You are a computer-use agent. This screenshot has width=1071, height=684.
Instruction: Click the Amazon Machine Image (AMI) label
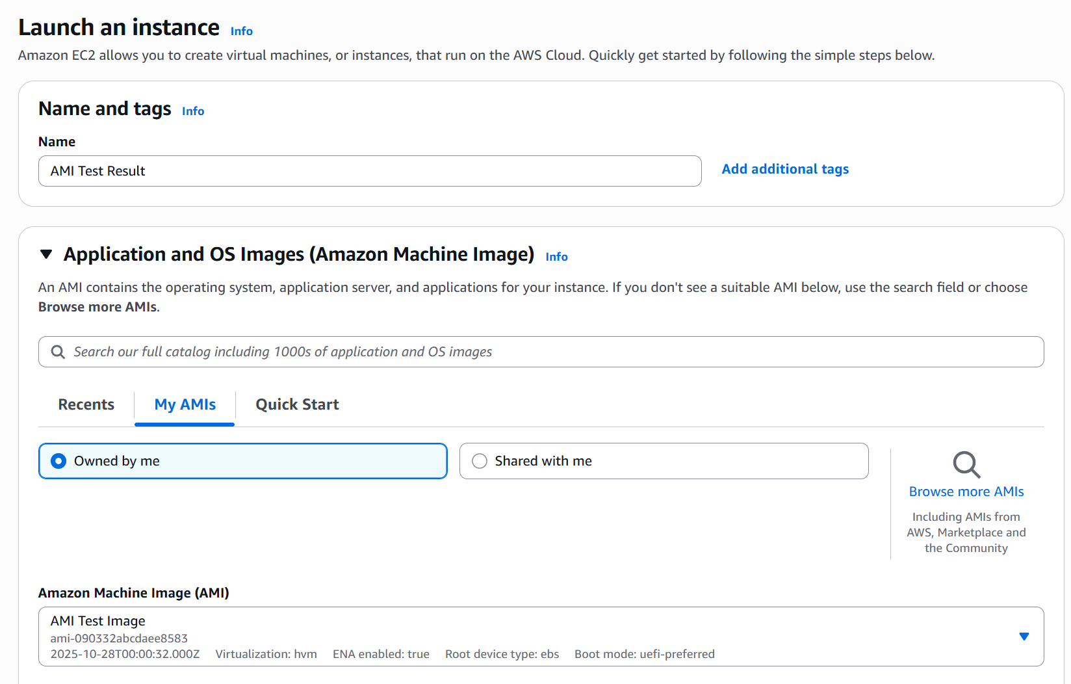[133, 593]
